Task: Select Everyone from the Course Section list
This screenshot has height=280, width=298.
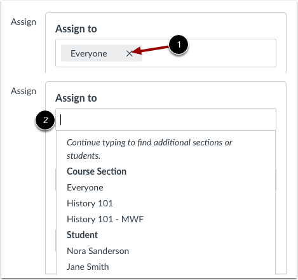Action: pyautogui.click(x=85, y=187)
